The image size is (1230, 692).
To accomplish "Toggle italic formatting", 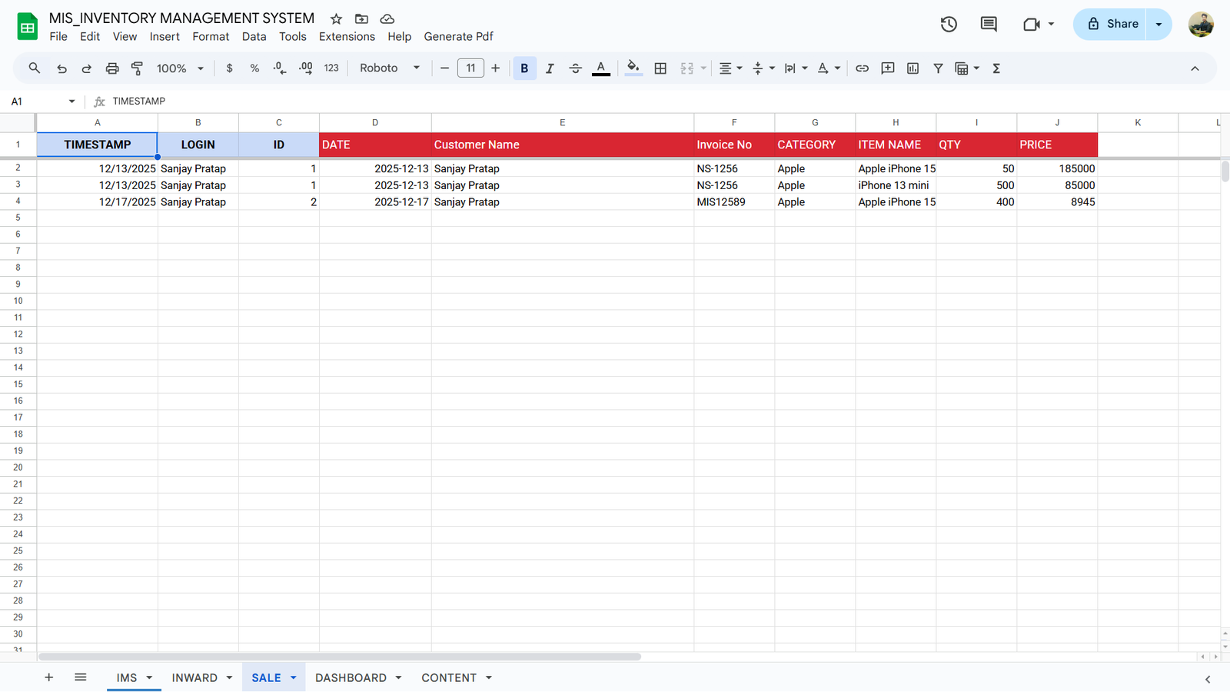I will pos(550,68).
